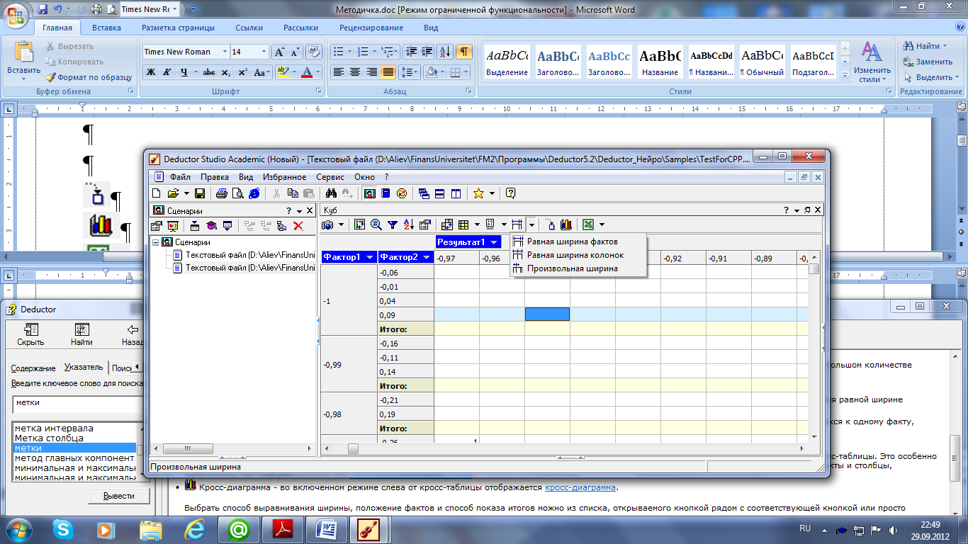Image resolution: width=968 pixels, height=544 pixels.
Task: Open the Указатель tab in Deductor help
Action: pyautogui.click(x=84, y=367)
